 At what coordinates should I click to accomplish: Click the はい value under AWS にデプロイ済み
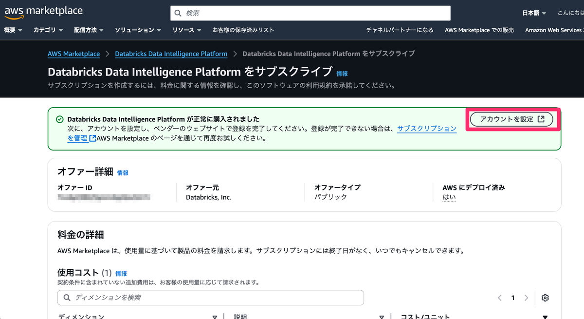coord(449,197)
